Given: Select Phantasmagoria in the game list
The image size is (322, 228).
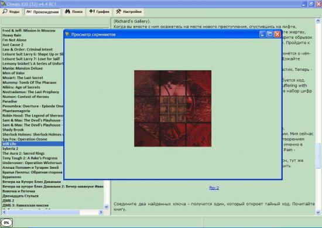Looking at the screenshot, I should pos(16,111).
